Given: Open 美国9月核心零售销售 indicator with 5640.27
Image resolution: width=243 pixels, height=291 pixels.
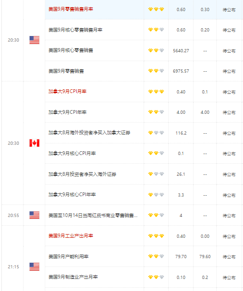Looking at the screenshot, I should (x=71, y=50).
